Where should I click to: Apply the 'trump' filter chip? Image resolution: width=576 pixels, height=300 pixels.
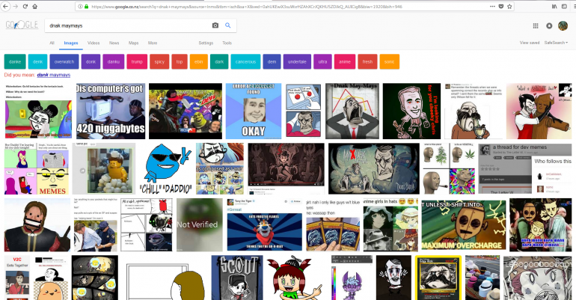click(137, 61)
